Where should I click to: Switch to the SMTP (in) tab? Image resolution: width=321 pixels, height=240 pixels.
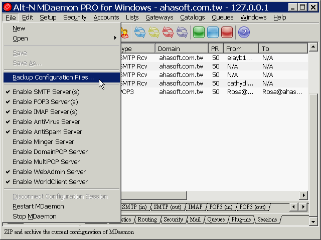(135, 207)
